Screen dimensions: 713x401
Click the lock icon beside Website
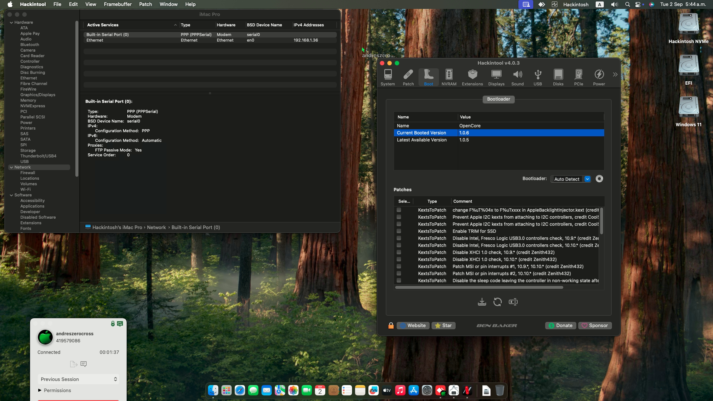(391, 326)
